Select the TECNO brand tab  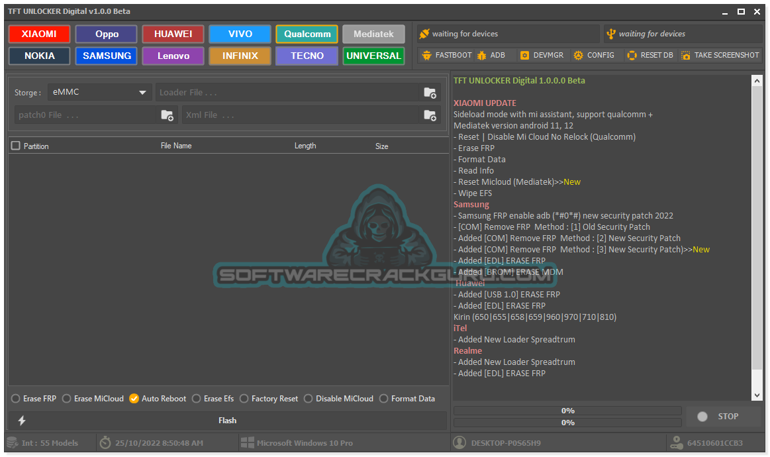tap(307, 56)
